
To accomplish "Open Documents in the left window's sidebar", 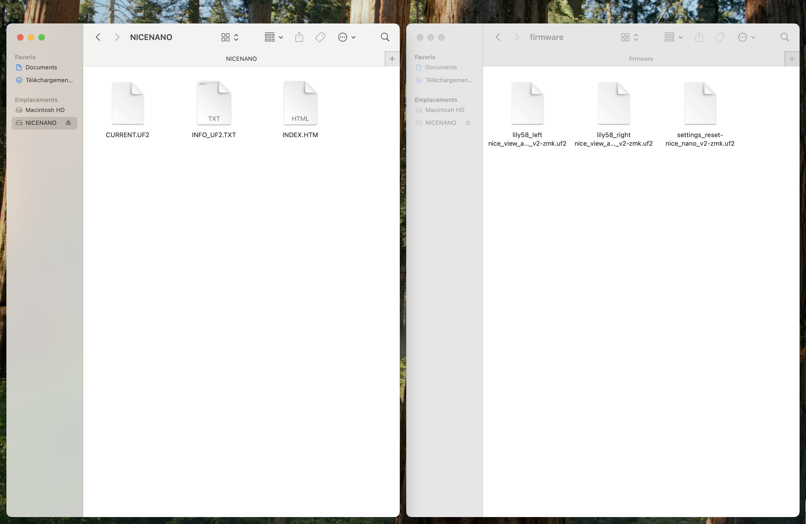I will [41, 67].
